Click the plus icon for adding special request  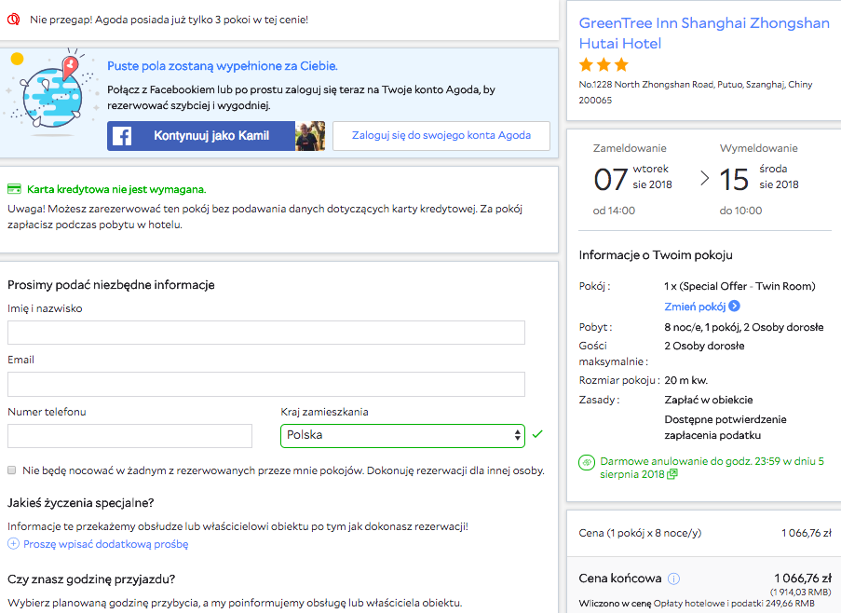13,544
